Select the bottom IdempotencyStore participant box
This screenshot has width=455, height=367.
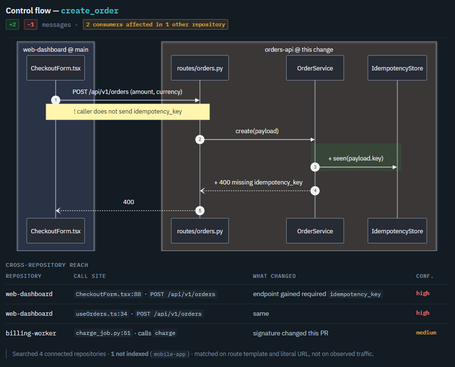tap(397, 231)
